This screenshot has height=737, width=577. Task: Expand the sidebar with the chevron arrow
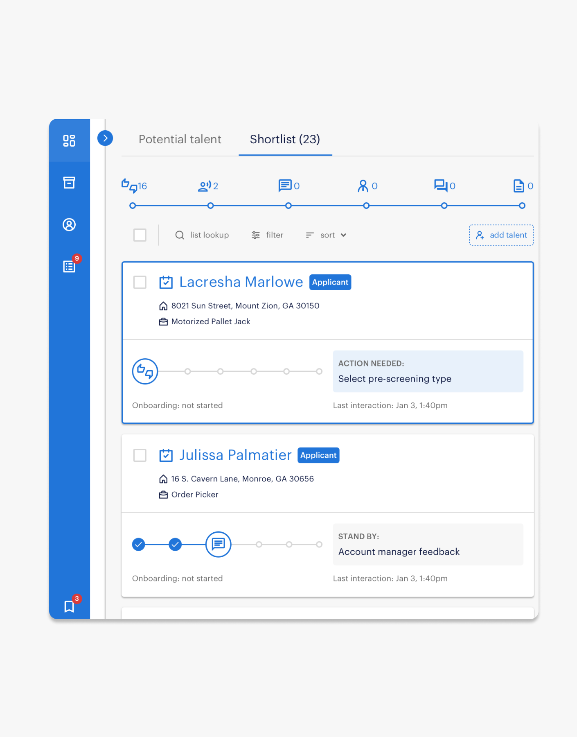point(105,138)
